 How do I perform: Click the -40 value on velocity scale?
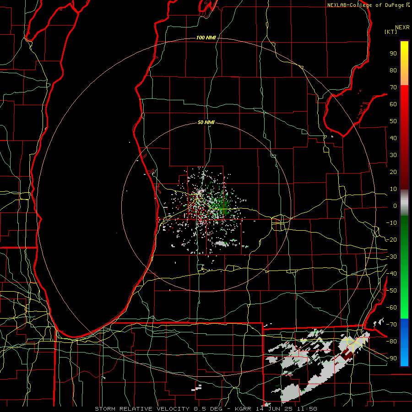pos(391,274)
